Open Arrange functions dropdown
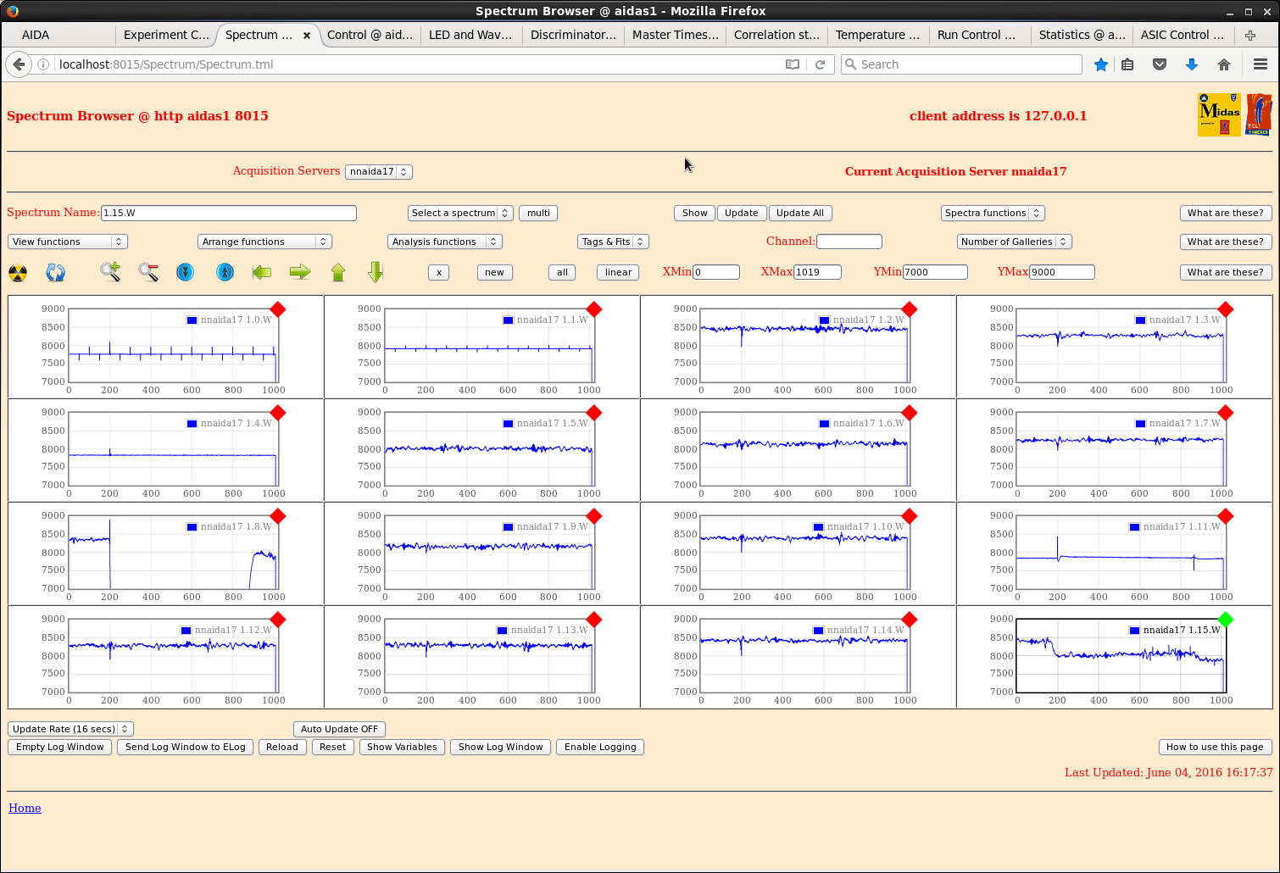1280x873 pixels. pyautogui.click(x=264, y=242)
